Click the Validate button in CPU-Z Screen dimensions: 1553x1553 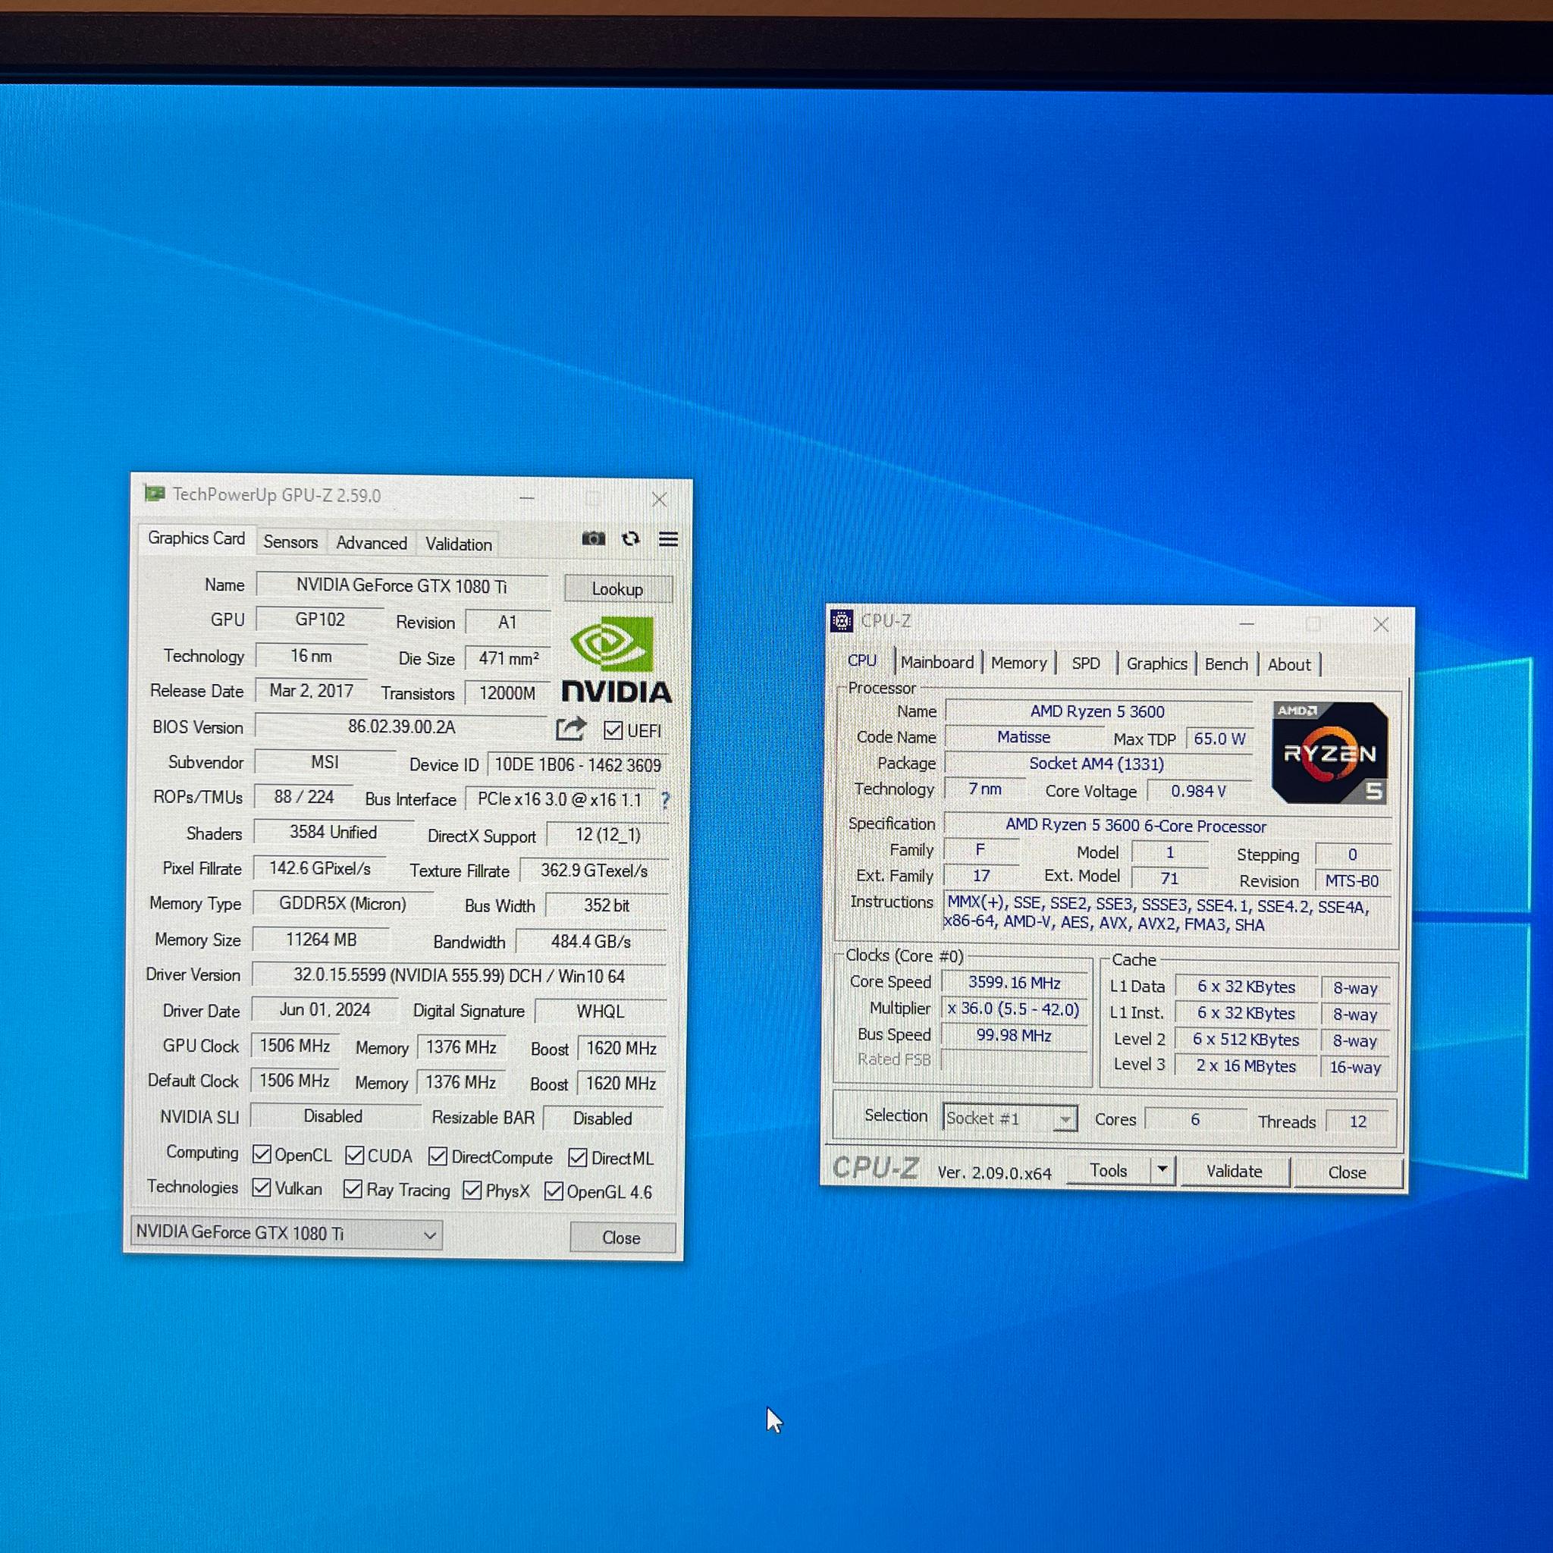1234,1171
